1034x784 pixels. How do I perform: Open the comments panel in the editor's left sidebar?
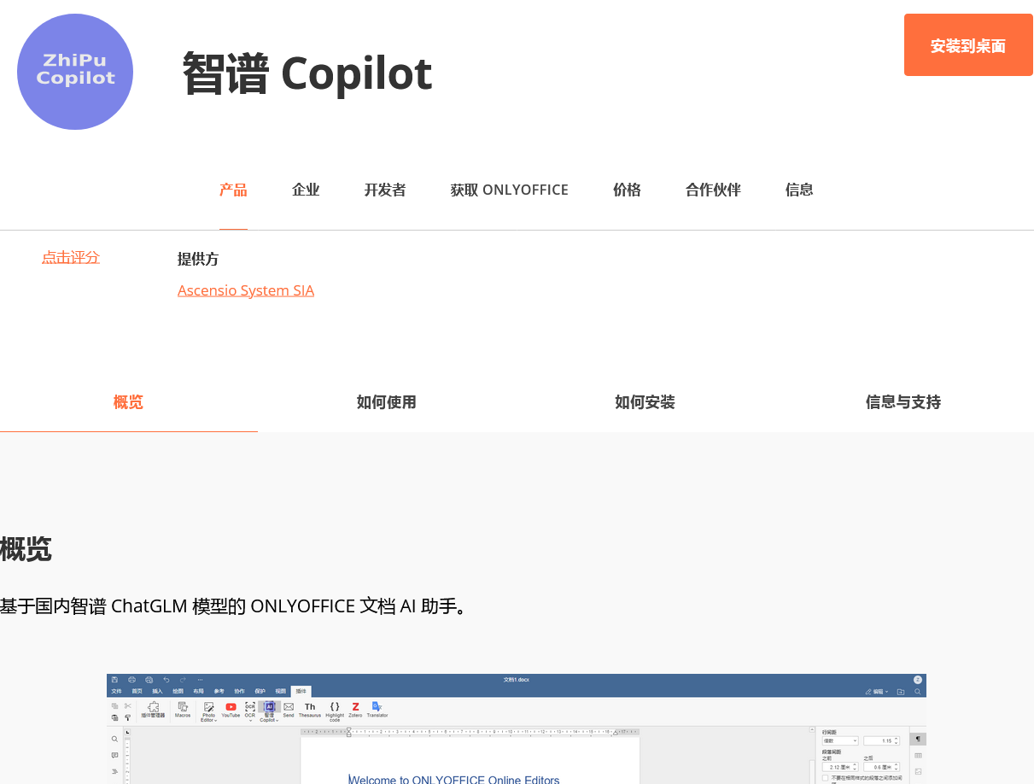pyautogui.click(x=115, y=755)
